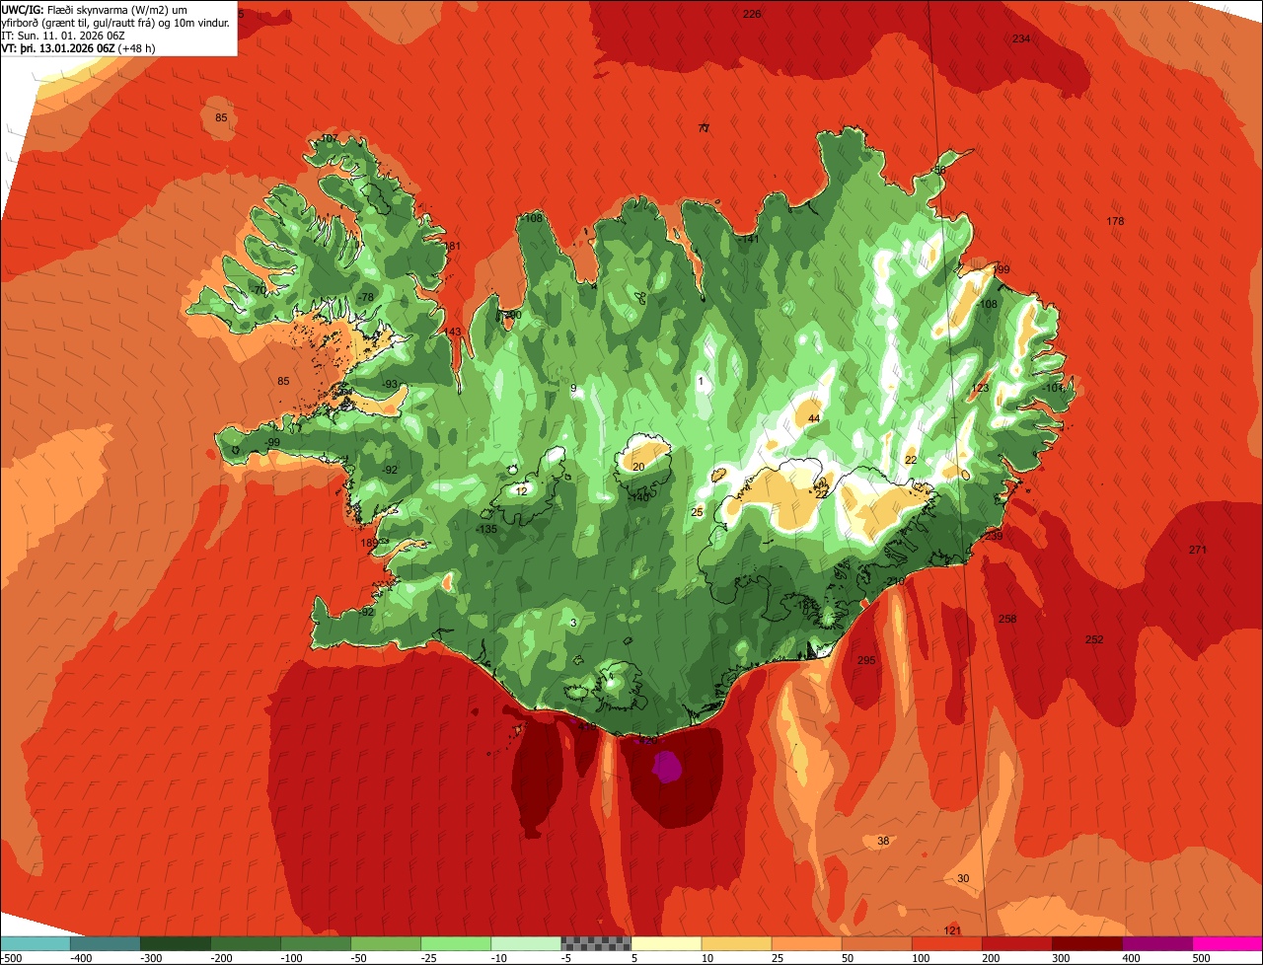This screenshot has width=1263, height=965.
Task: Click the "500" label in the legend
Action: point(1201,958)
